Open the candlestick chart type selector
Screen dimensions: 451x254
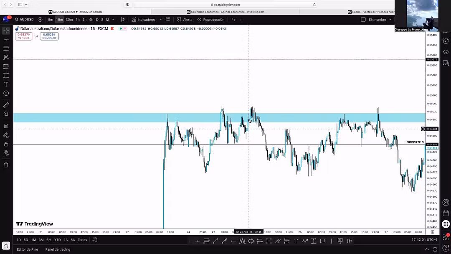(x=122, y=20)
